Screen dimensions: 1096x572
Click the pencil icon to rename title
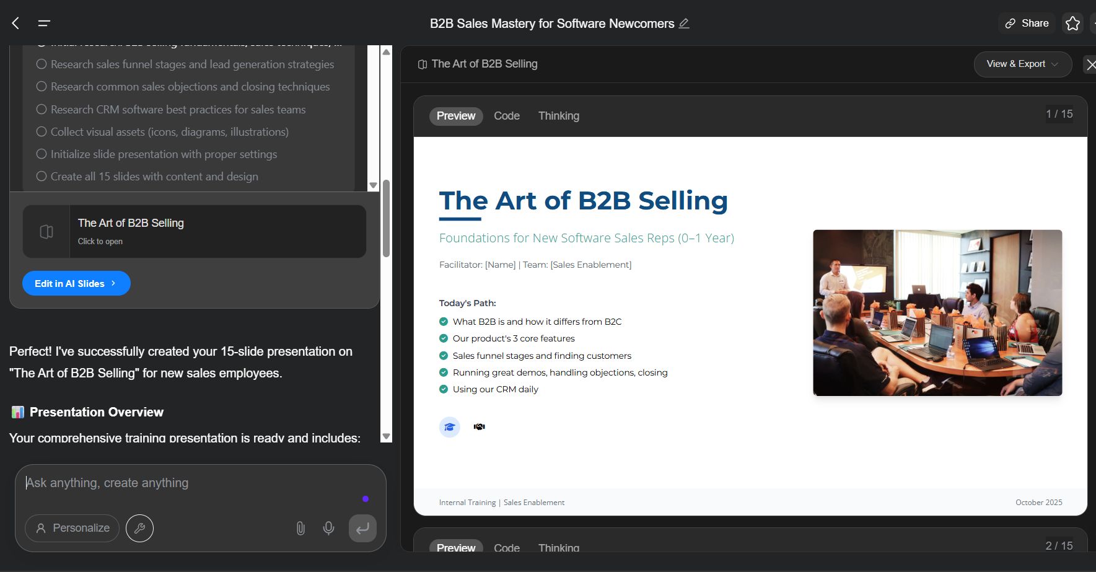coord(684,24)
